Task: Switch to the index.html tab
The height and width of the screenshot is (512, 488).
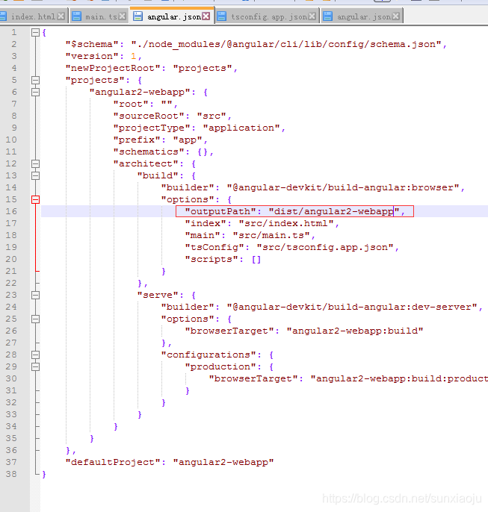Action: point(33,16)
